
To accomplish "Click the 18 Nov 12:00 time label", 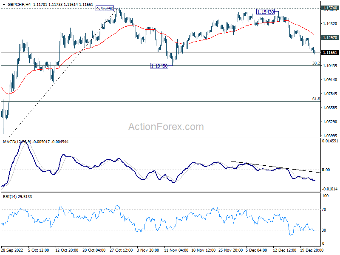I will pyautogui.click(x=203, y=250).
